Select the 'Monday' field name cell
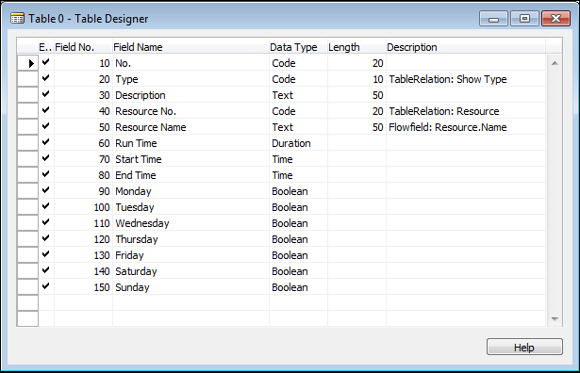The height and width of the screenshot is (373, 580). (191, 191)
